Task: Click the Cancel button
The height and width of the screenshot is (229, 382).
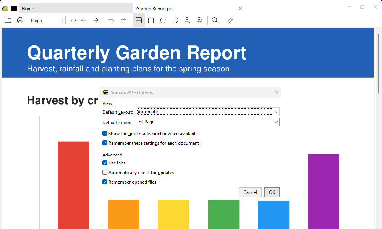Action: [250, 192]
